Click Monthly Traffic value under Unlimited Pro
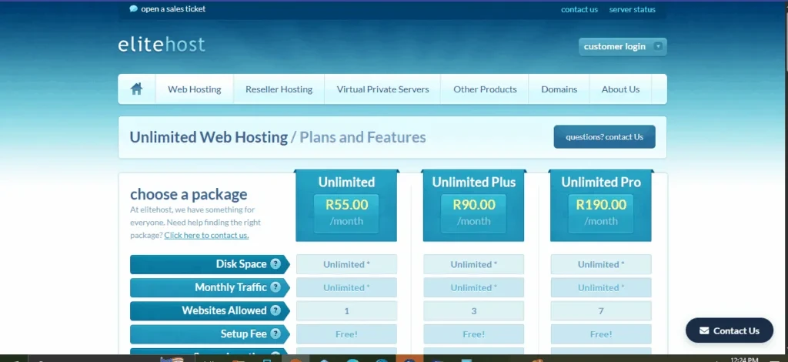This screenshot has height=362, width=788. click(601, 287)
